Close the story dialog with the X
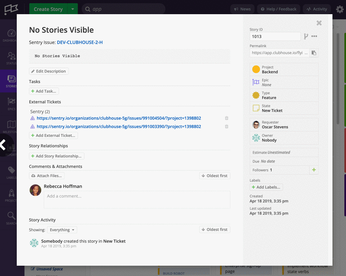The width and height of the screenshot is (346, 276). point(319,23)
